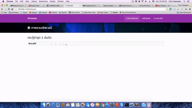Click the กระทู้ล่าสุด 5 อันดับ heading
Screen dimensions: 192x108
coord(39,38)
